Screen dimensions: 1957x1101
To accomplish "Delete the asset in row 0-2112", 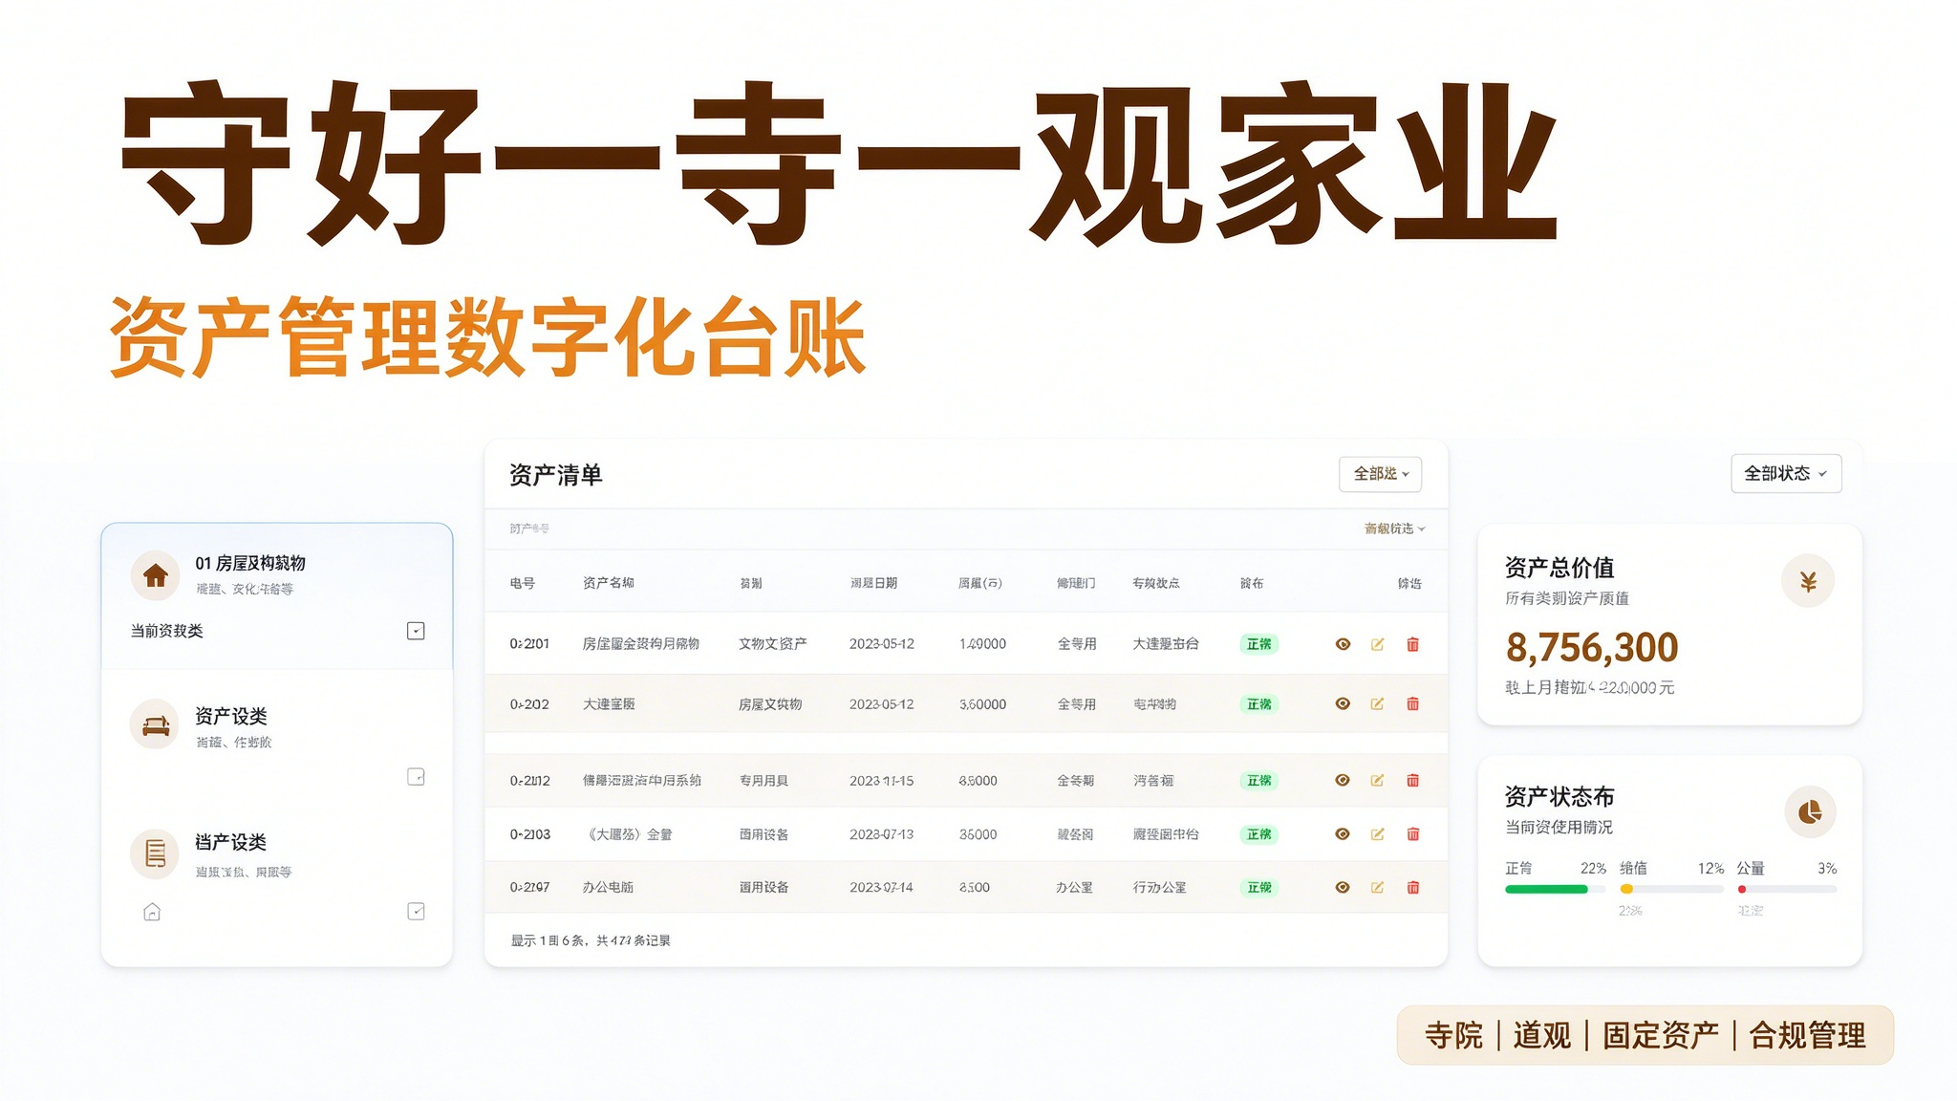I will (x=1412, y=781).
